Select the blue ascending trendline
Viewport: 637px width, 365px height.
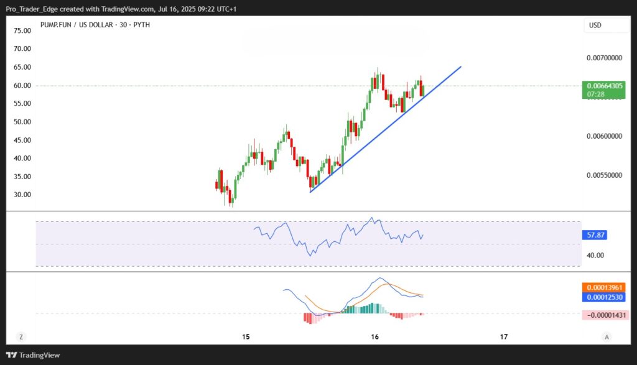pyautogui.click(x=386, y=129)
